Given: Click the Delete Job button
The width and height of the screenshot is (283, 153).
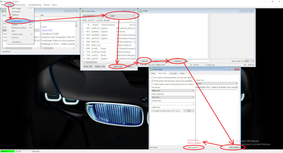Looking at the screenshot, I should click(100, 66).
